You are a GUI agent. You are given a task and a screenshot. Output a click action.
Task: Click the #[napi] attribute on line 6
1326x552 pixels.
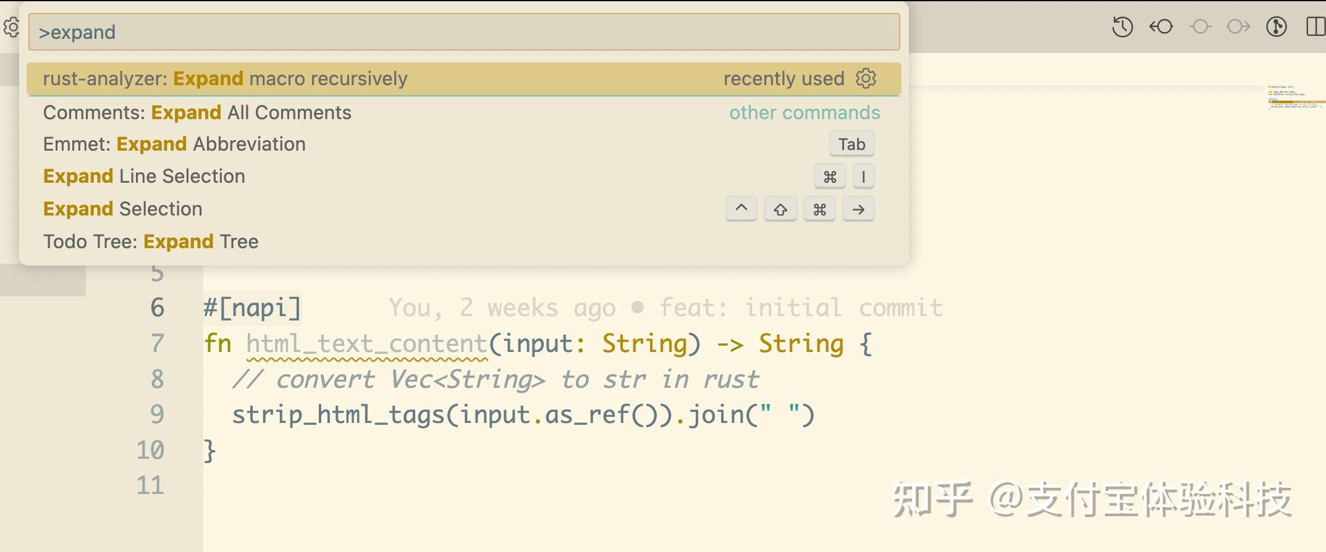click(252, 308)
